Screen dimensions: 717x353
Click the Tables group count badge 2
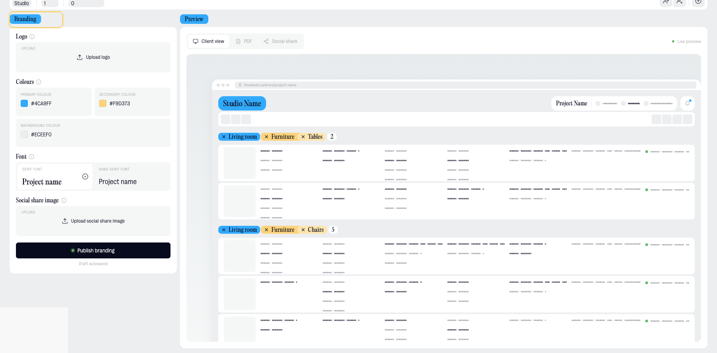[332, 137]
